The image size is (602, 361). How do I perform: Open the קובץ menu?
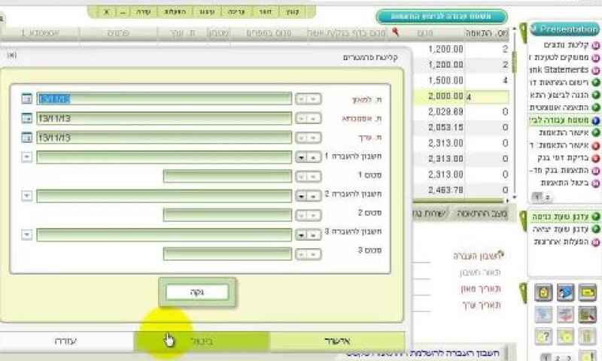click(x=293, y=12)
